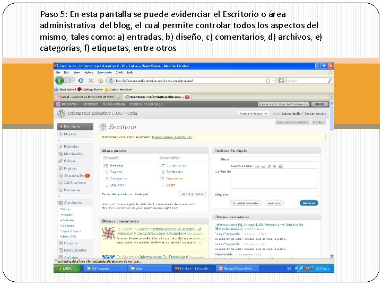This screenshot has width=382, height=286.
Task: Click the browser URL address bar
Action: [190, 81]
